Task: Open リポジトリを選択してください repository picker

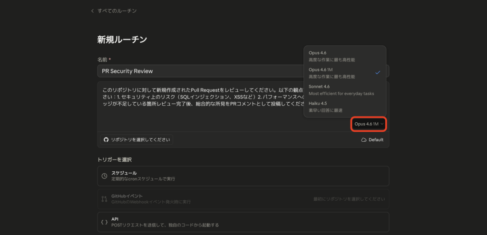Action: point(136,140)
